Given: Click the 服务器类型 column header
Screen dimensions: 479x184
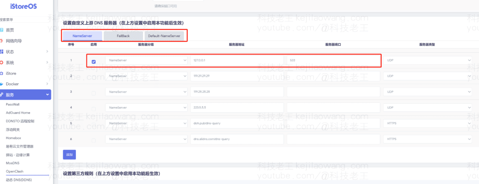Looking at the screenshot, I should coord(427,44).
